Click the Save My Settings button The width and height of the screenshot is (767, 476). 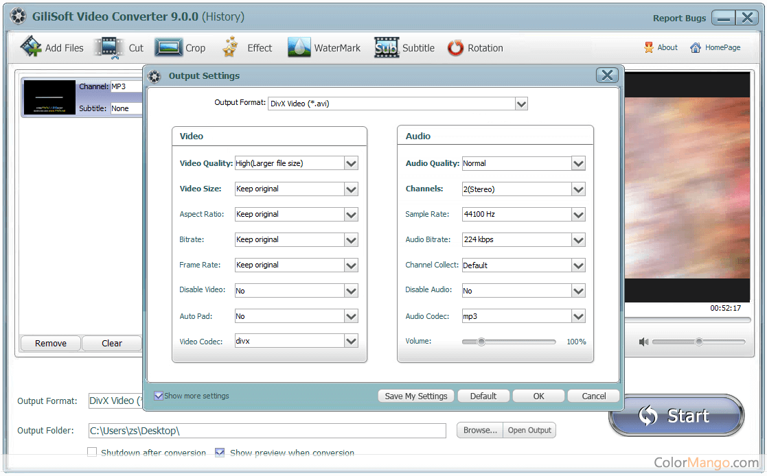[x=415, y=396]
